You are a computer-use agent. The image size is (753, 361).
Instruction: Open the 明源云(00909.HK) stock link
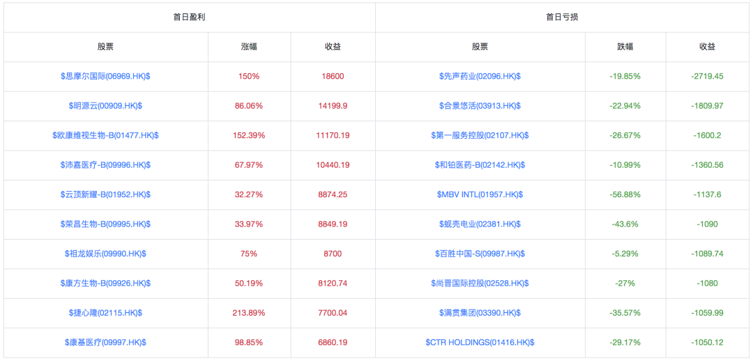coord(106,106)
